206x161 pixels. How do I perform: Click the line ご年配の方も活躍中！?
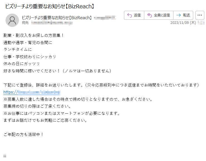click(x=24, y=135)
